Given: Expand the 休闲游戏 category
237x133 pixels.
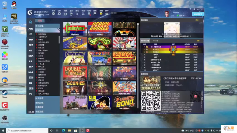Looking at the screenshot, I should [47, 103].
